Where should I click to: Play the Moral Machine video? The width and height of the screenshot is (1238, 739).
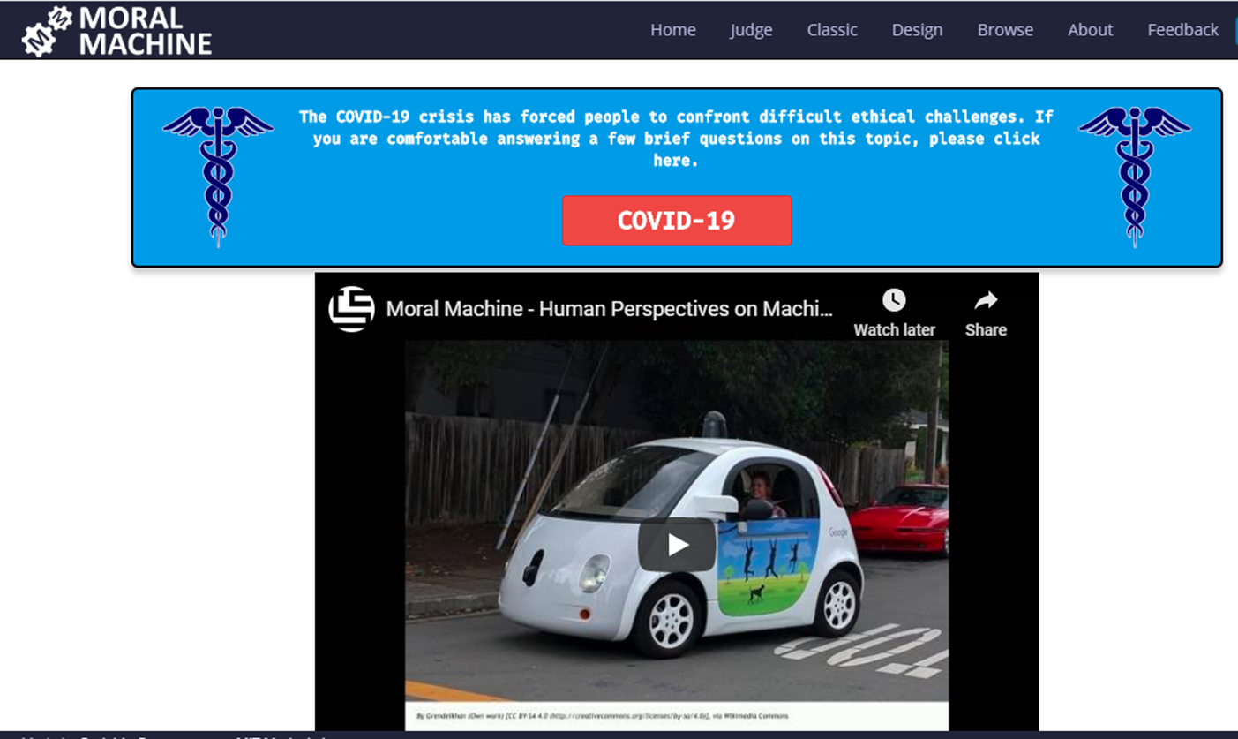[677, 545]
